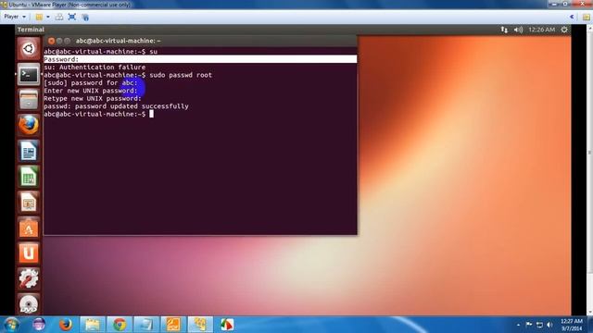Click the highlighted Password: prompt line
Viewport: 593px width, 333px height.
coord(200,59)
